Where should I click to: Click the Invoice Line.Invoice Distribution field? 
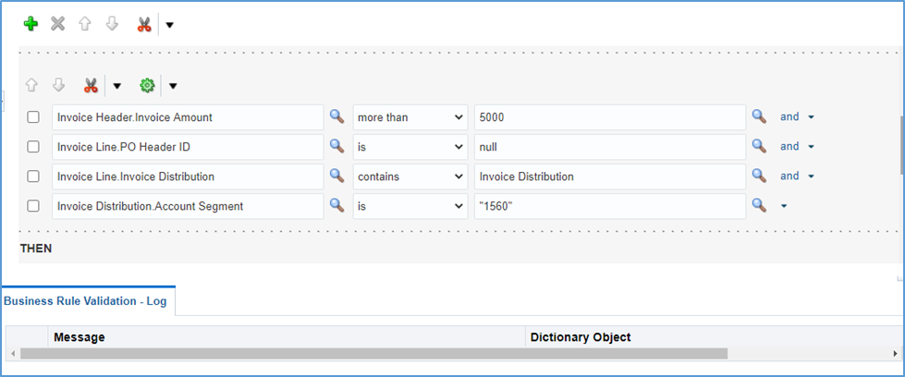click(188, 176)
